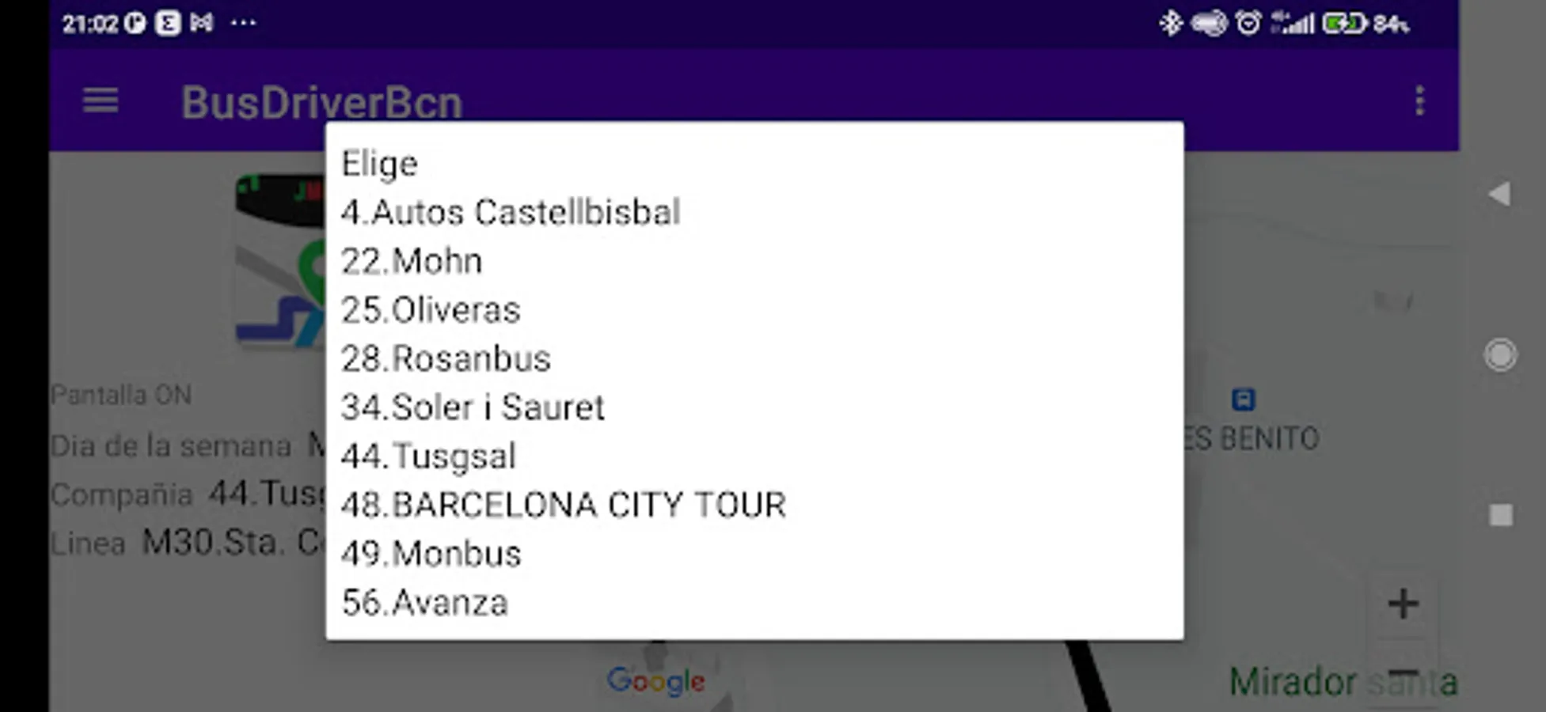Select 4.Autos Castellbisbal from the list

tap(511, 213)
